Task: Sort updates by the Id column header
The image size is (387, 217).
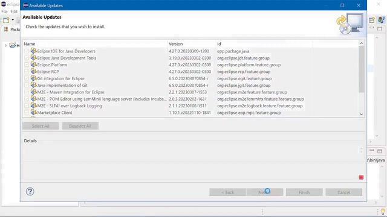Action: pos(264,44)
